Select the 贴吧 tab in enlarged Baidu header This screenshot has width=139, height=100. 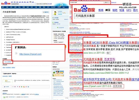(115, 10)
